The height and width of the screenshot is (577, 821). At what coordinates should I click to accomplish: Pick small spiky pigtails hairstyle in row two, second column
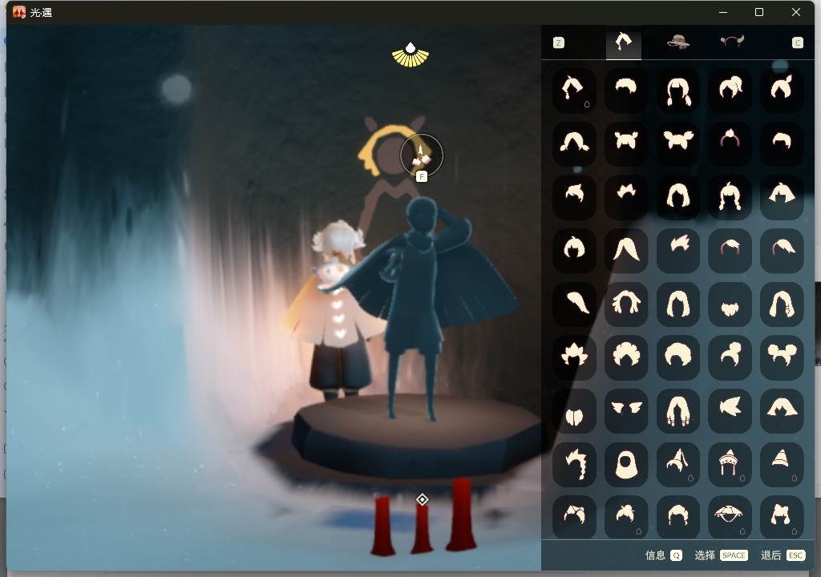pos(626,143)
